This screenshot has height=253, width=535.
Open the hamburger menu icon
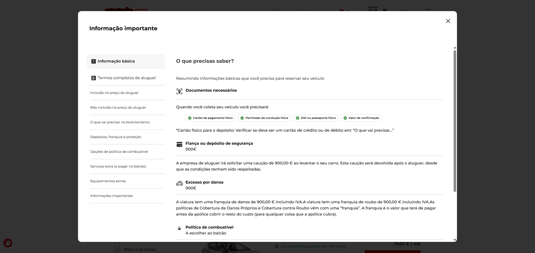(x=427, y=9)
